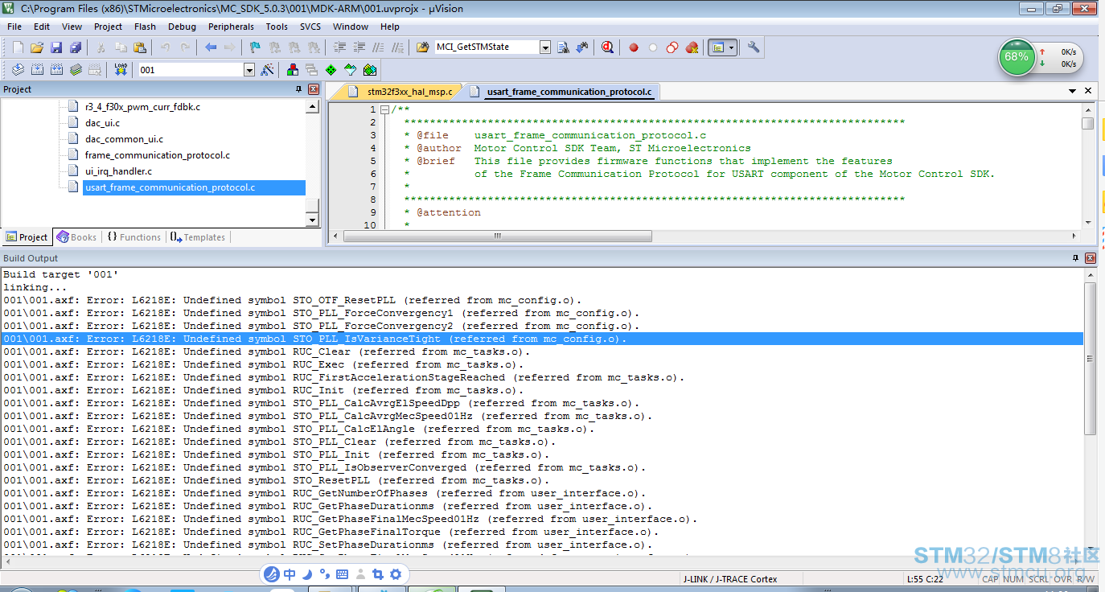Open the Manage Project Items dialog

(292, 70)
